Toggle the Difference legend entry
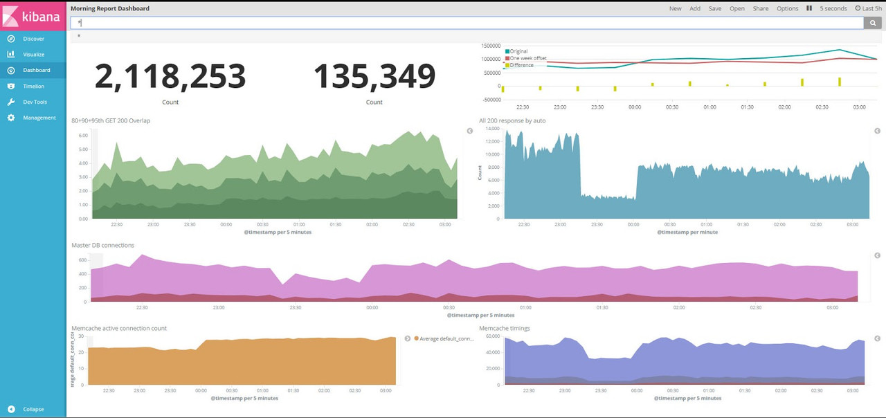This screenshot has height=418, width=886. pos(520,65)
